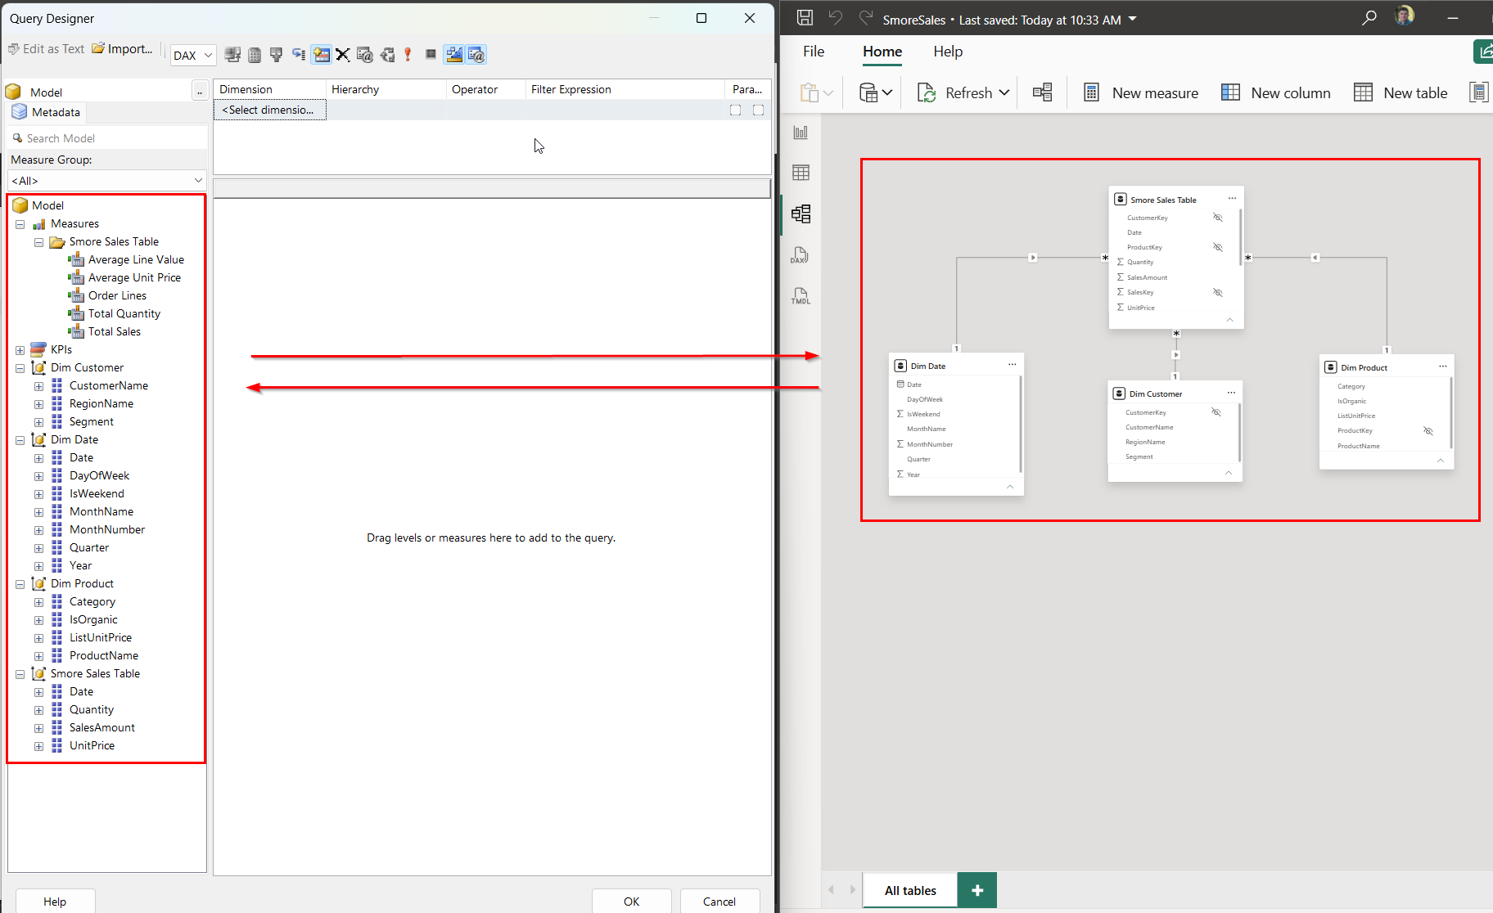
Task: Toggle the highlighted Design Mode icon
Action: pyautogui.click(x=454, y=55)
